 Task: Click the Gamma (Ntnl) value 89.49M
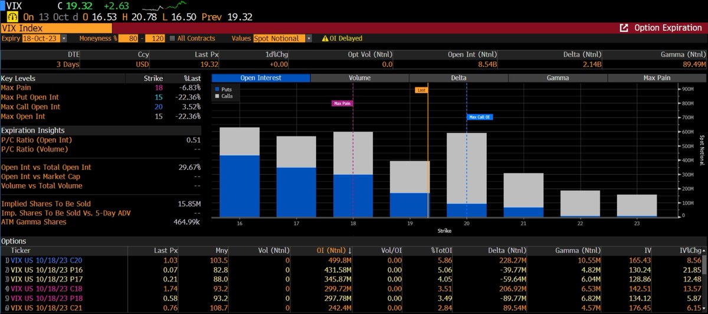pos(694,64)
